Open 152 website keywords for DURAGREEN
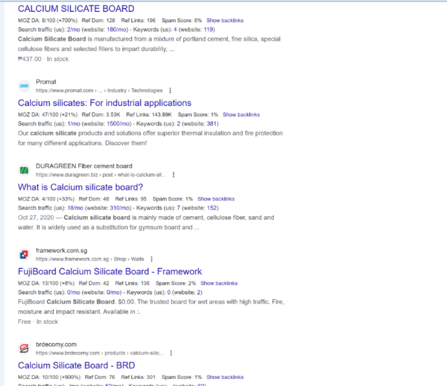The width and height of the screenshot is (447, 386). (212, 208)
